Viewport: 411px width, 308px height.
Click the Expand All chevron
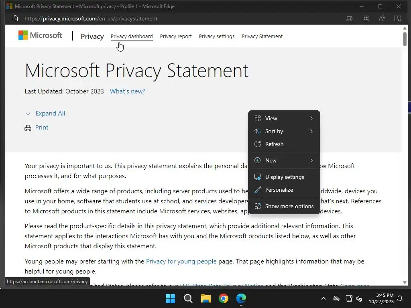[28, 113]
